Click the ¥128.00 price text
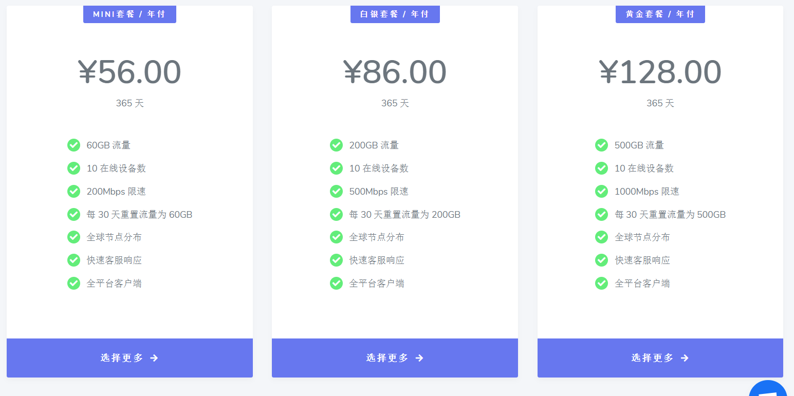The height and width of the screenshot is (396, 794). (x=660, y=72)
